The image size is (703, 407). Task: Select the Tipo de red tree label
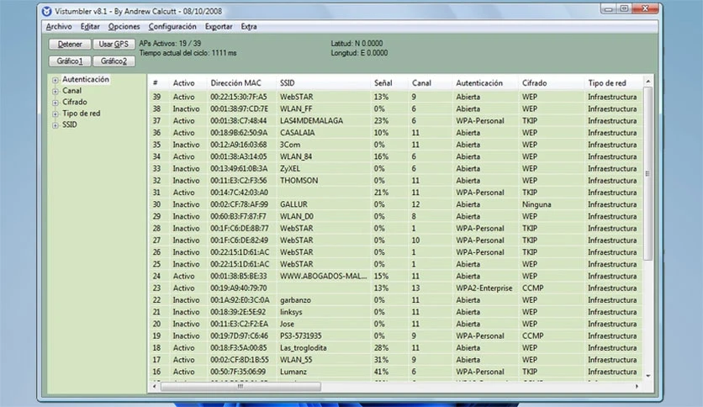coord(82,114)
